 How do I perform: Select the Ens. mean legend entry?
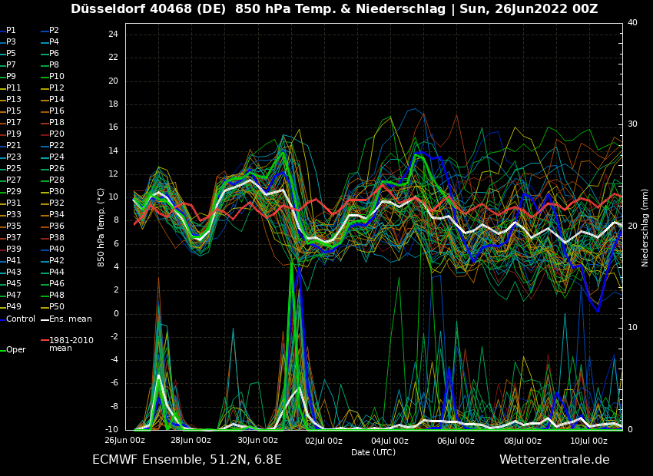[x=70, y=319]
